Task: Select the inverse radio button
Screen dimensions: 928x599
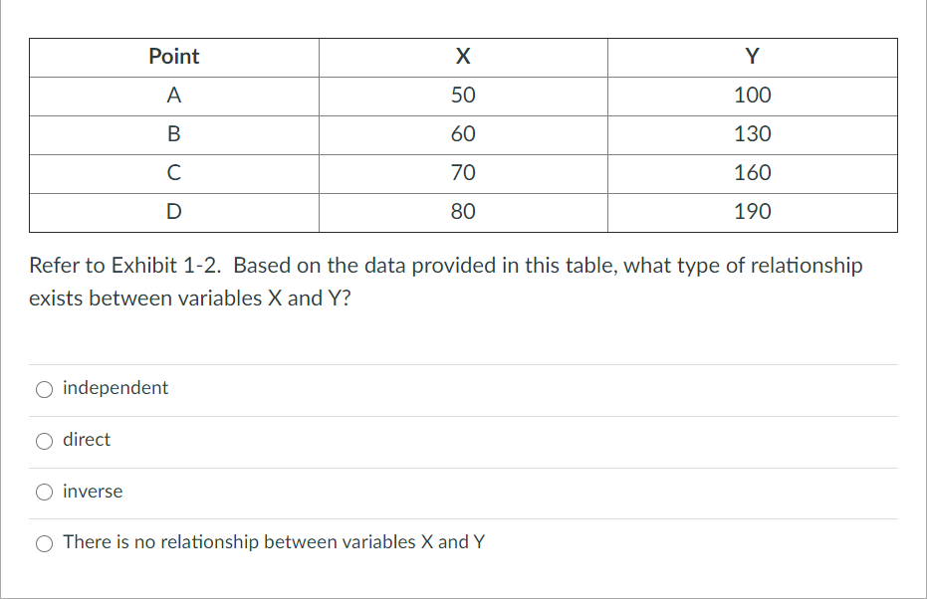Action: coord(44,492)
